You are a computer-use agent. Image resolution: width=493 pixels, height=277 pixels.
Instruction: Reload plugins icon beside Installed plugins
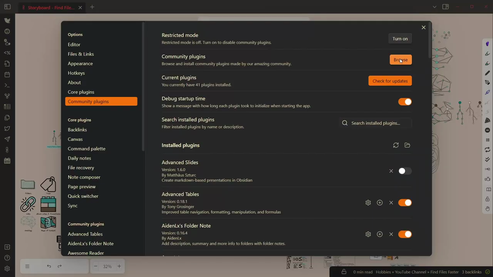click(x=396, y=145)
